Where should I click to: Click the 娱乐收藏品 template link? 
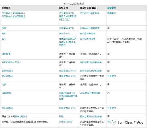coord(7,108)
